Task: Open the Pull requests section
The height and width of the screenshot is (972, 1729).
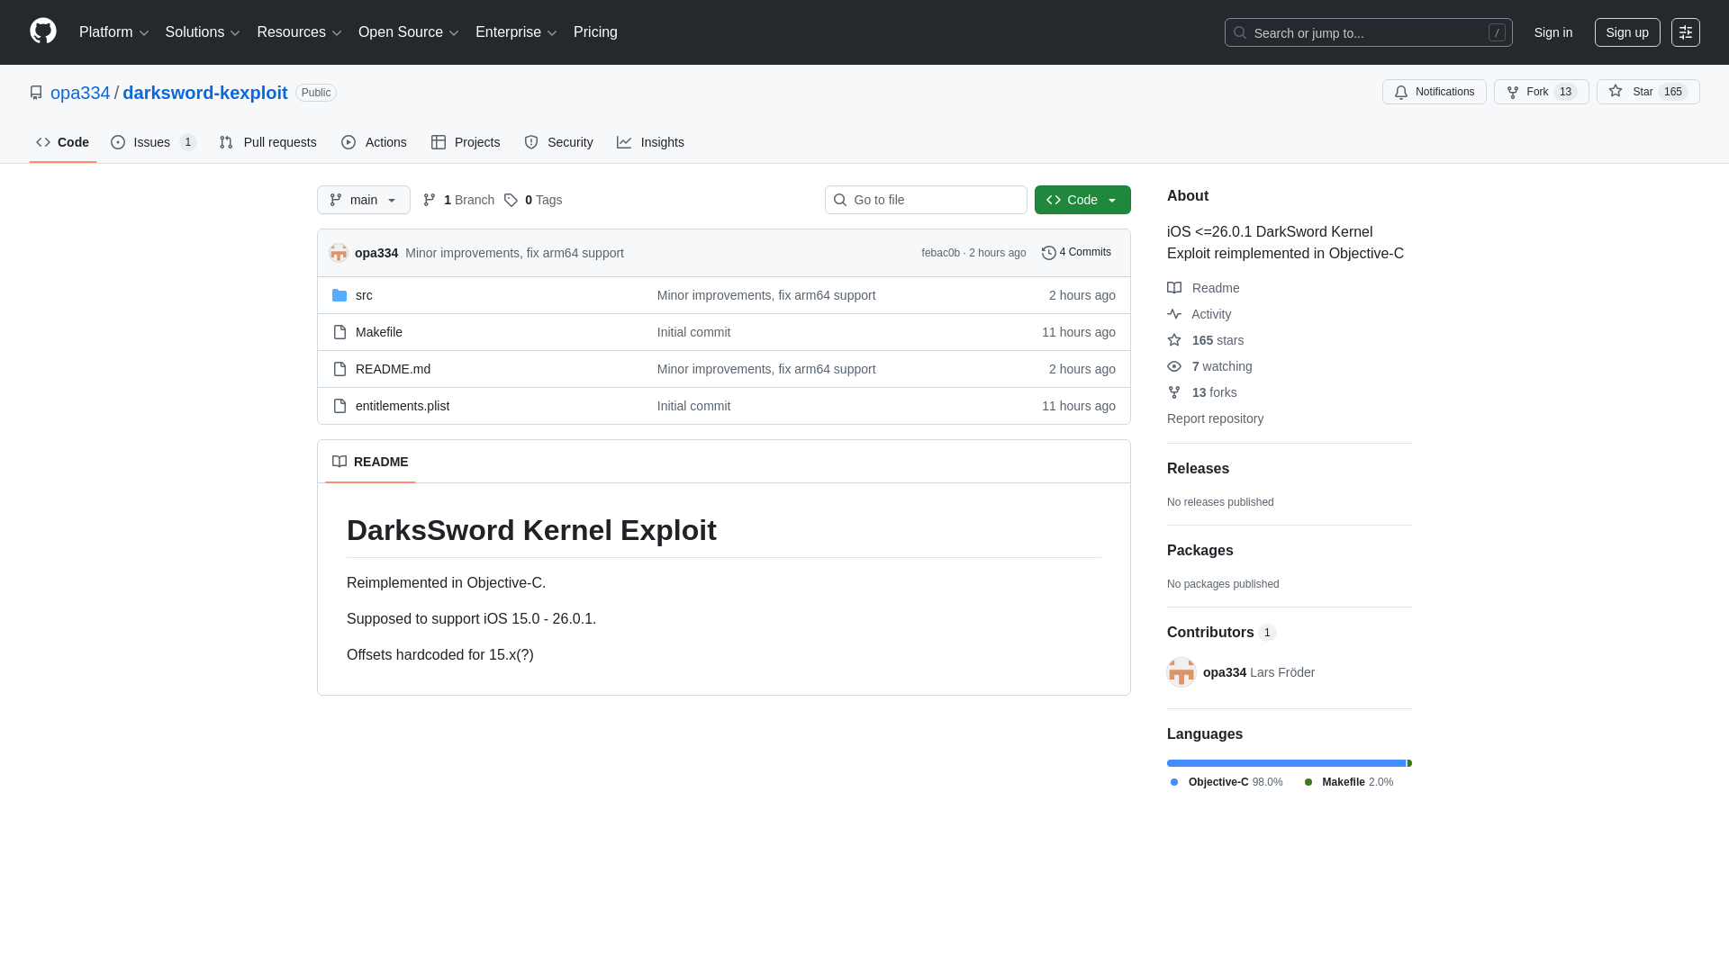Action: [267, 142]
